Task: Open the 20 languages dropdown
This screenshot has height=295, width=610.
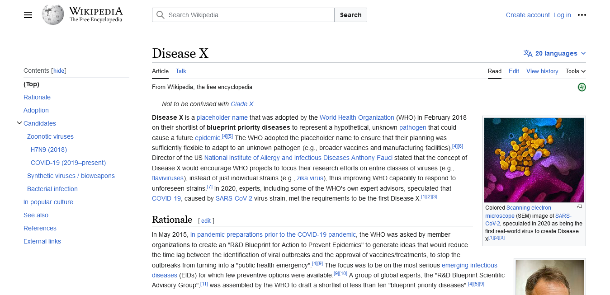Action: (x=555, y=53)
